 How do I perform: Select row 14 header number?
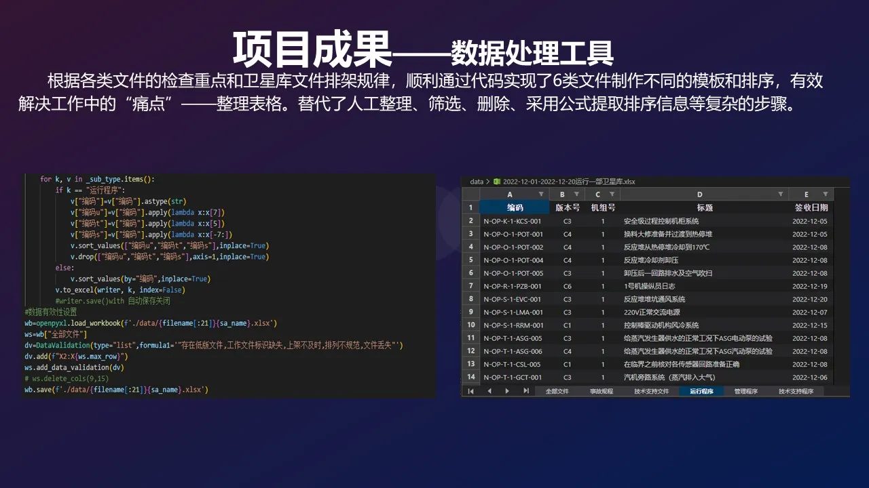(470, 377)
